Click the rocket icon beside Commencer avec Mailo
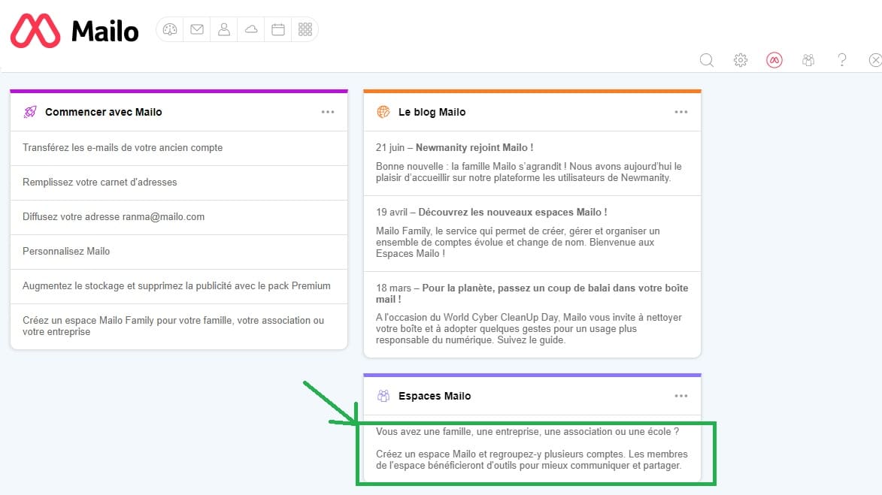Viewport: 882px width, 495px height. [30, 112]
